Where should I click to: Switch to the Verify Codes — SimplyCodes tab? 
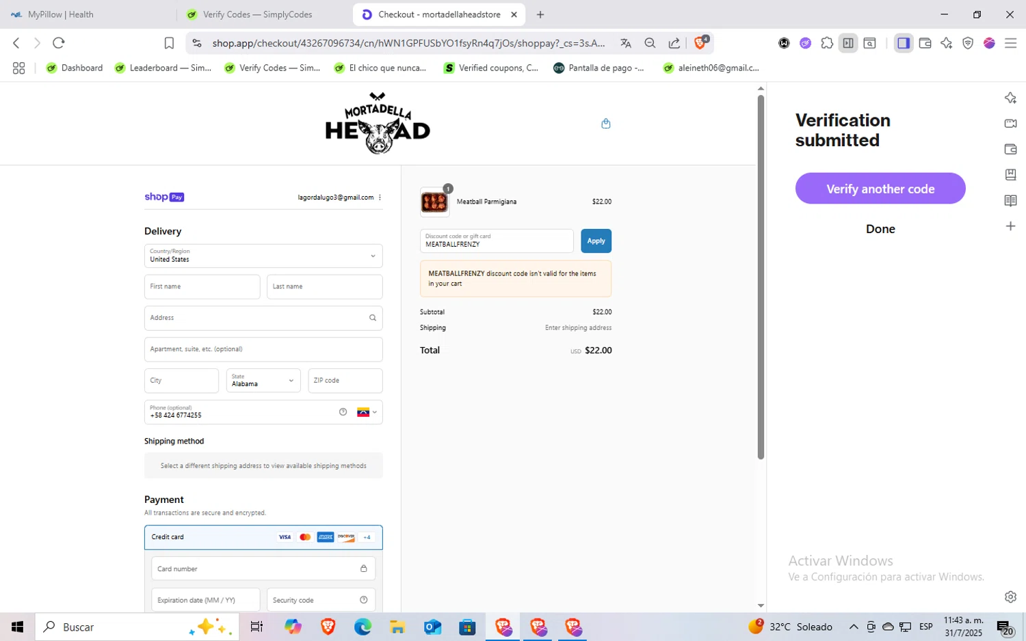pyautogui.click(x=263, y=14)
